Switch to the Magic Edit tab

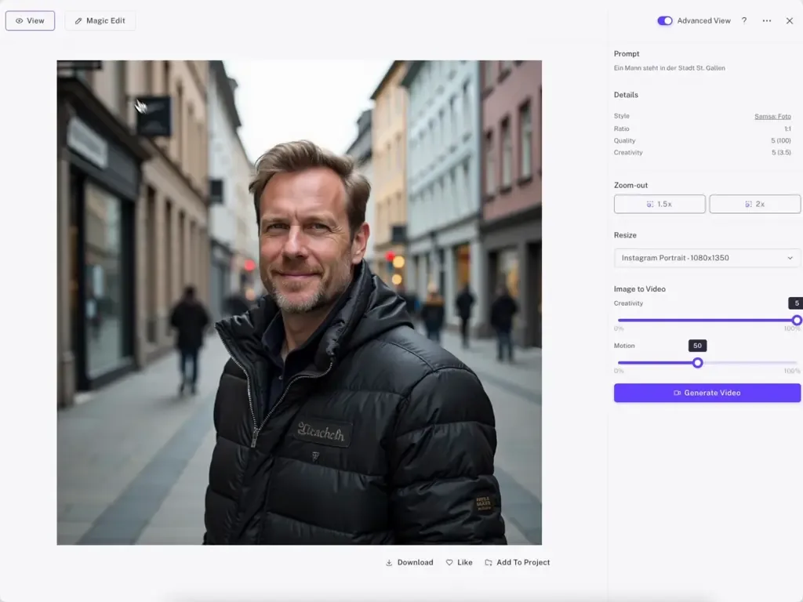(x=100, y=21)
